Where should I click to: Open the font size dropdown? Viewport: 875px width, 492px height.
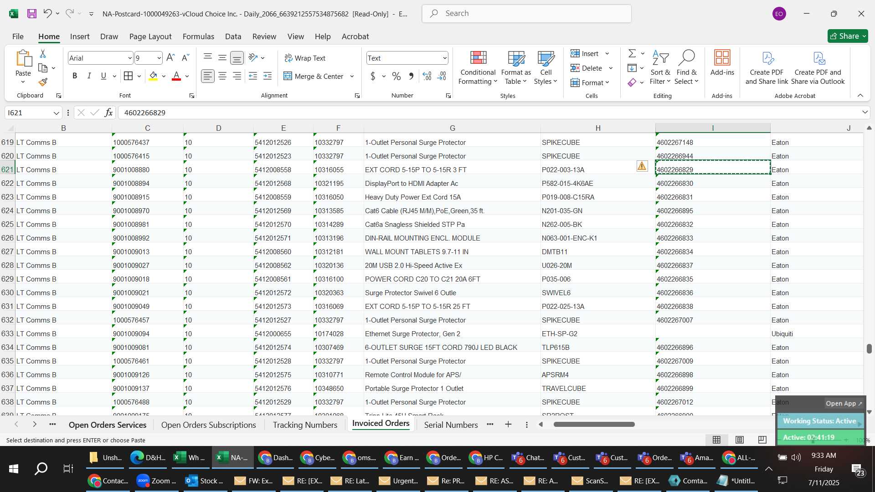159,58
